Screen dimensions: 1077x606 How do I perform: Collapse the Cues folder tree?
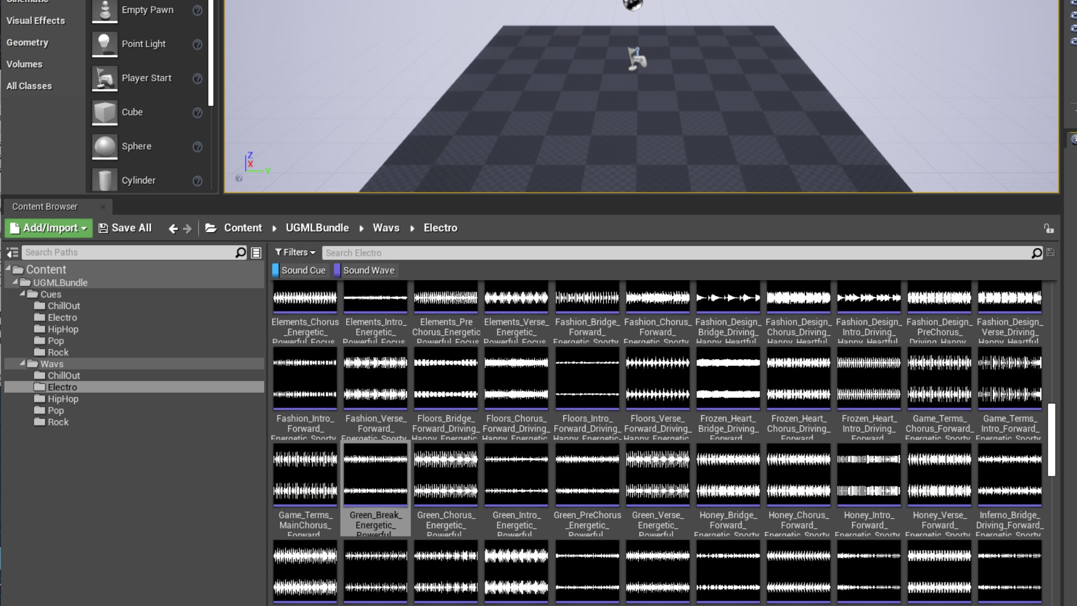(22, 294)
